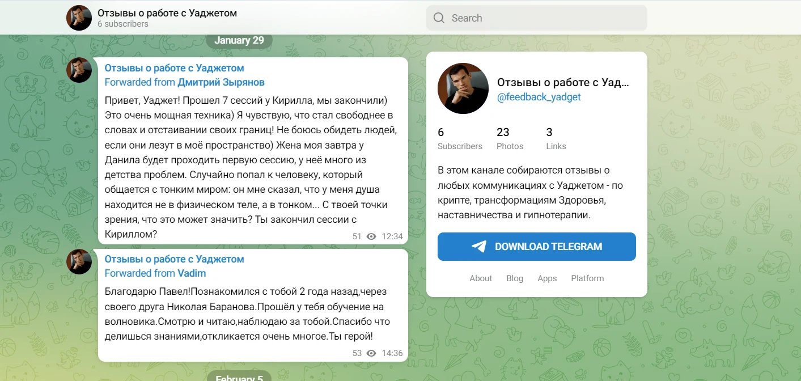The image size is (801, 381).
Task: Click the eye views icon on the 14:36 message
Action: point(371,353)
